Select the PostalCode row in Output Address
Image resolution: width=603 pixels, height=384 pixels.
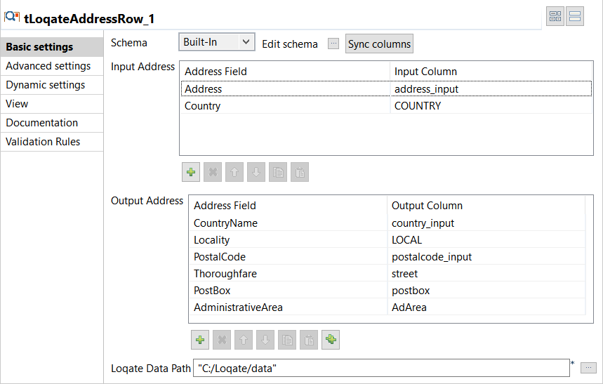coord(220,257)
